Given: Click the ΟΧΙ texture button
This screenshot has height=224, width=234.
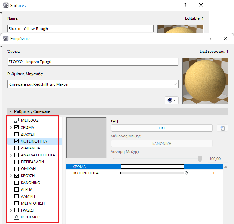Looking at the screenshot, I should [x=162, y=128].
